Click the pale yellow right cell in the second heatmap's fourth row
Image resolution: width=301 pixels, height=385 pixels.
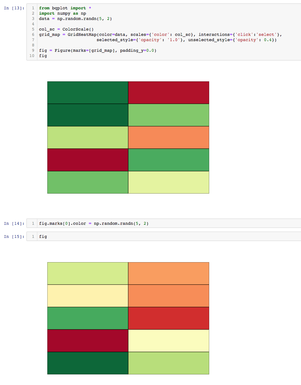click(168, 340)
